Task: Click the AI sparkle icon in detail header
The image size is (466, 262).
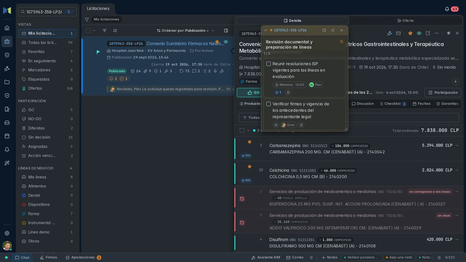Action: coord(390,33)
